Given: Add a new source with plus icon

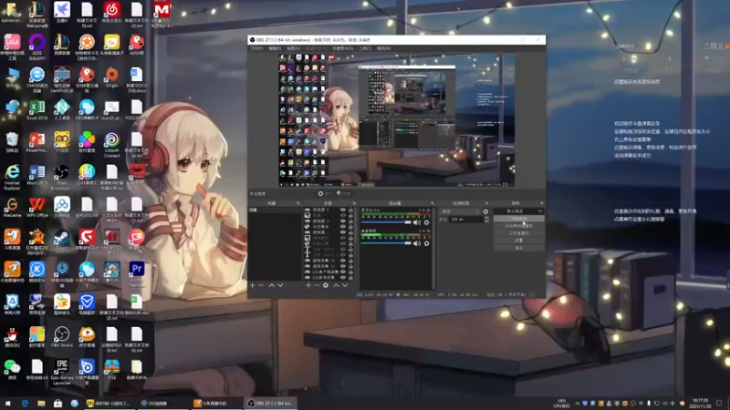Looking at the screenshot, I should 308,285.
